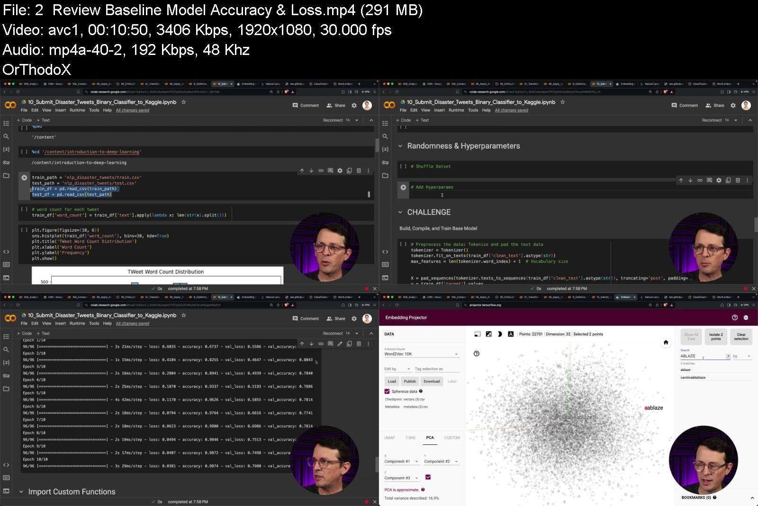This screenshot has width=758, height=506.
Task: Toggle night mode in Embedding Projector
Action: click(x=499, y=334)
